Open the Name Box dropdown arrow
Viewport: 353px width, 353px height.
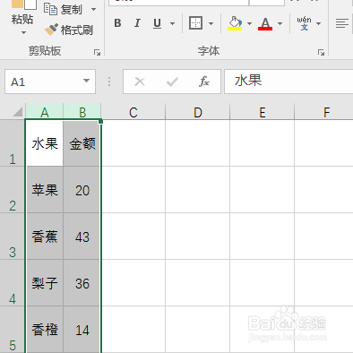click(x=86, y=81)
